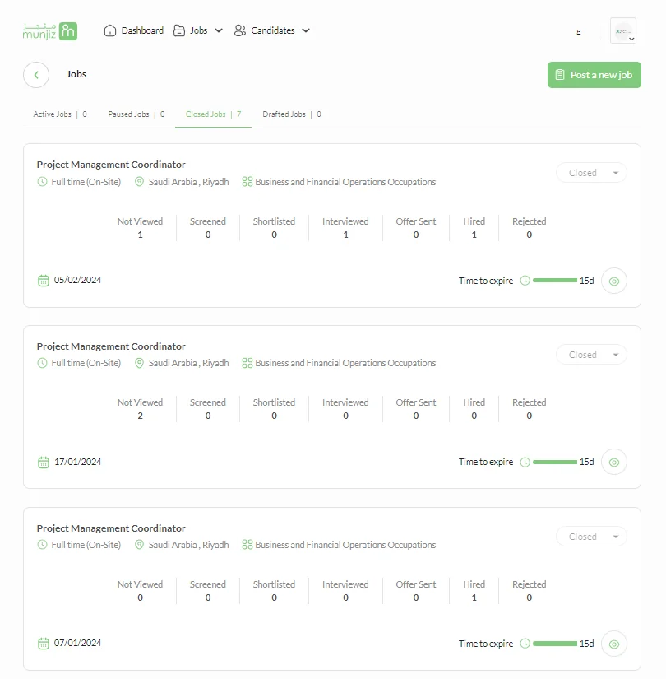The height and width of the screenshot is (679, 666).
Task: Switch to the Paused Jobs tab
Action: 129,114
